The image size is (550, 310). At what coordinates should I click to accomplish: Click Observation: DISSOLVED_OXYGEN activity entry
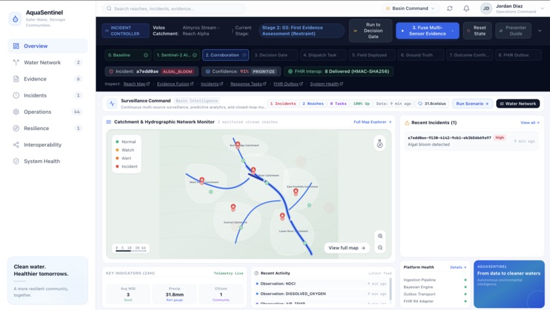[x=321, y=294]
